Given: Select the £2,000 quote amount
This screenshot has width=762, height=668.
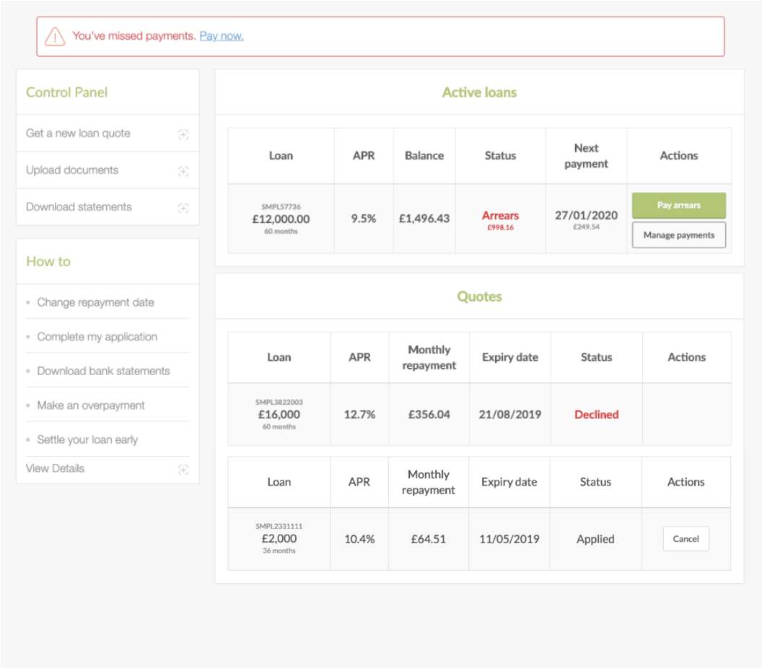Looking at the screenshot, I should [x=279, y=539].
